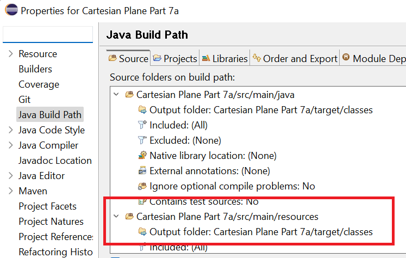406x258 pixels.
Task: Collapse the src/main/resources source folder
Action: click(116, 217)
